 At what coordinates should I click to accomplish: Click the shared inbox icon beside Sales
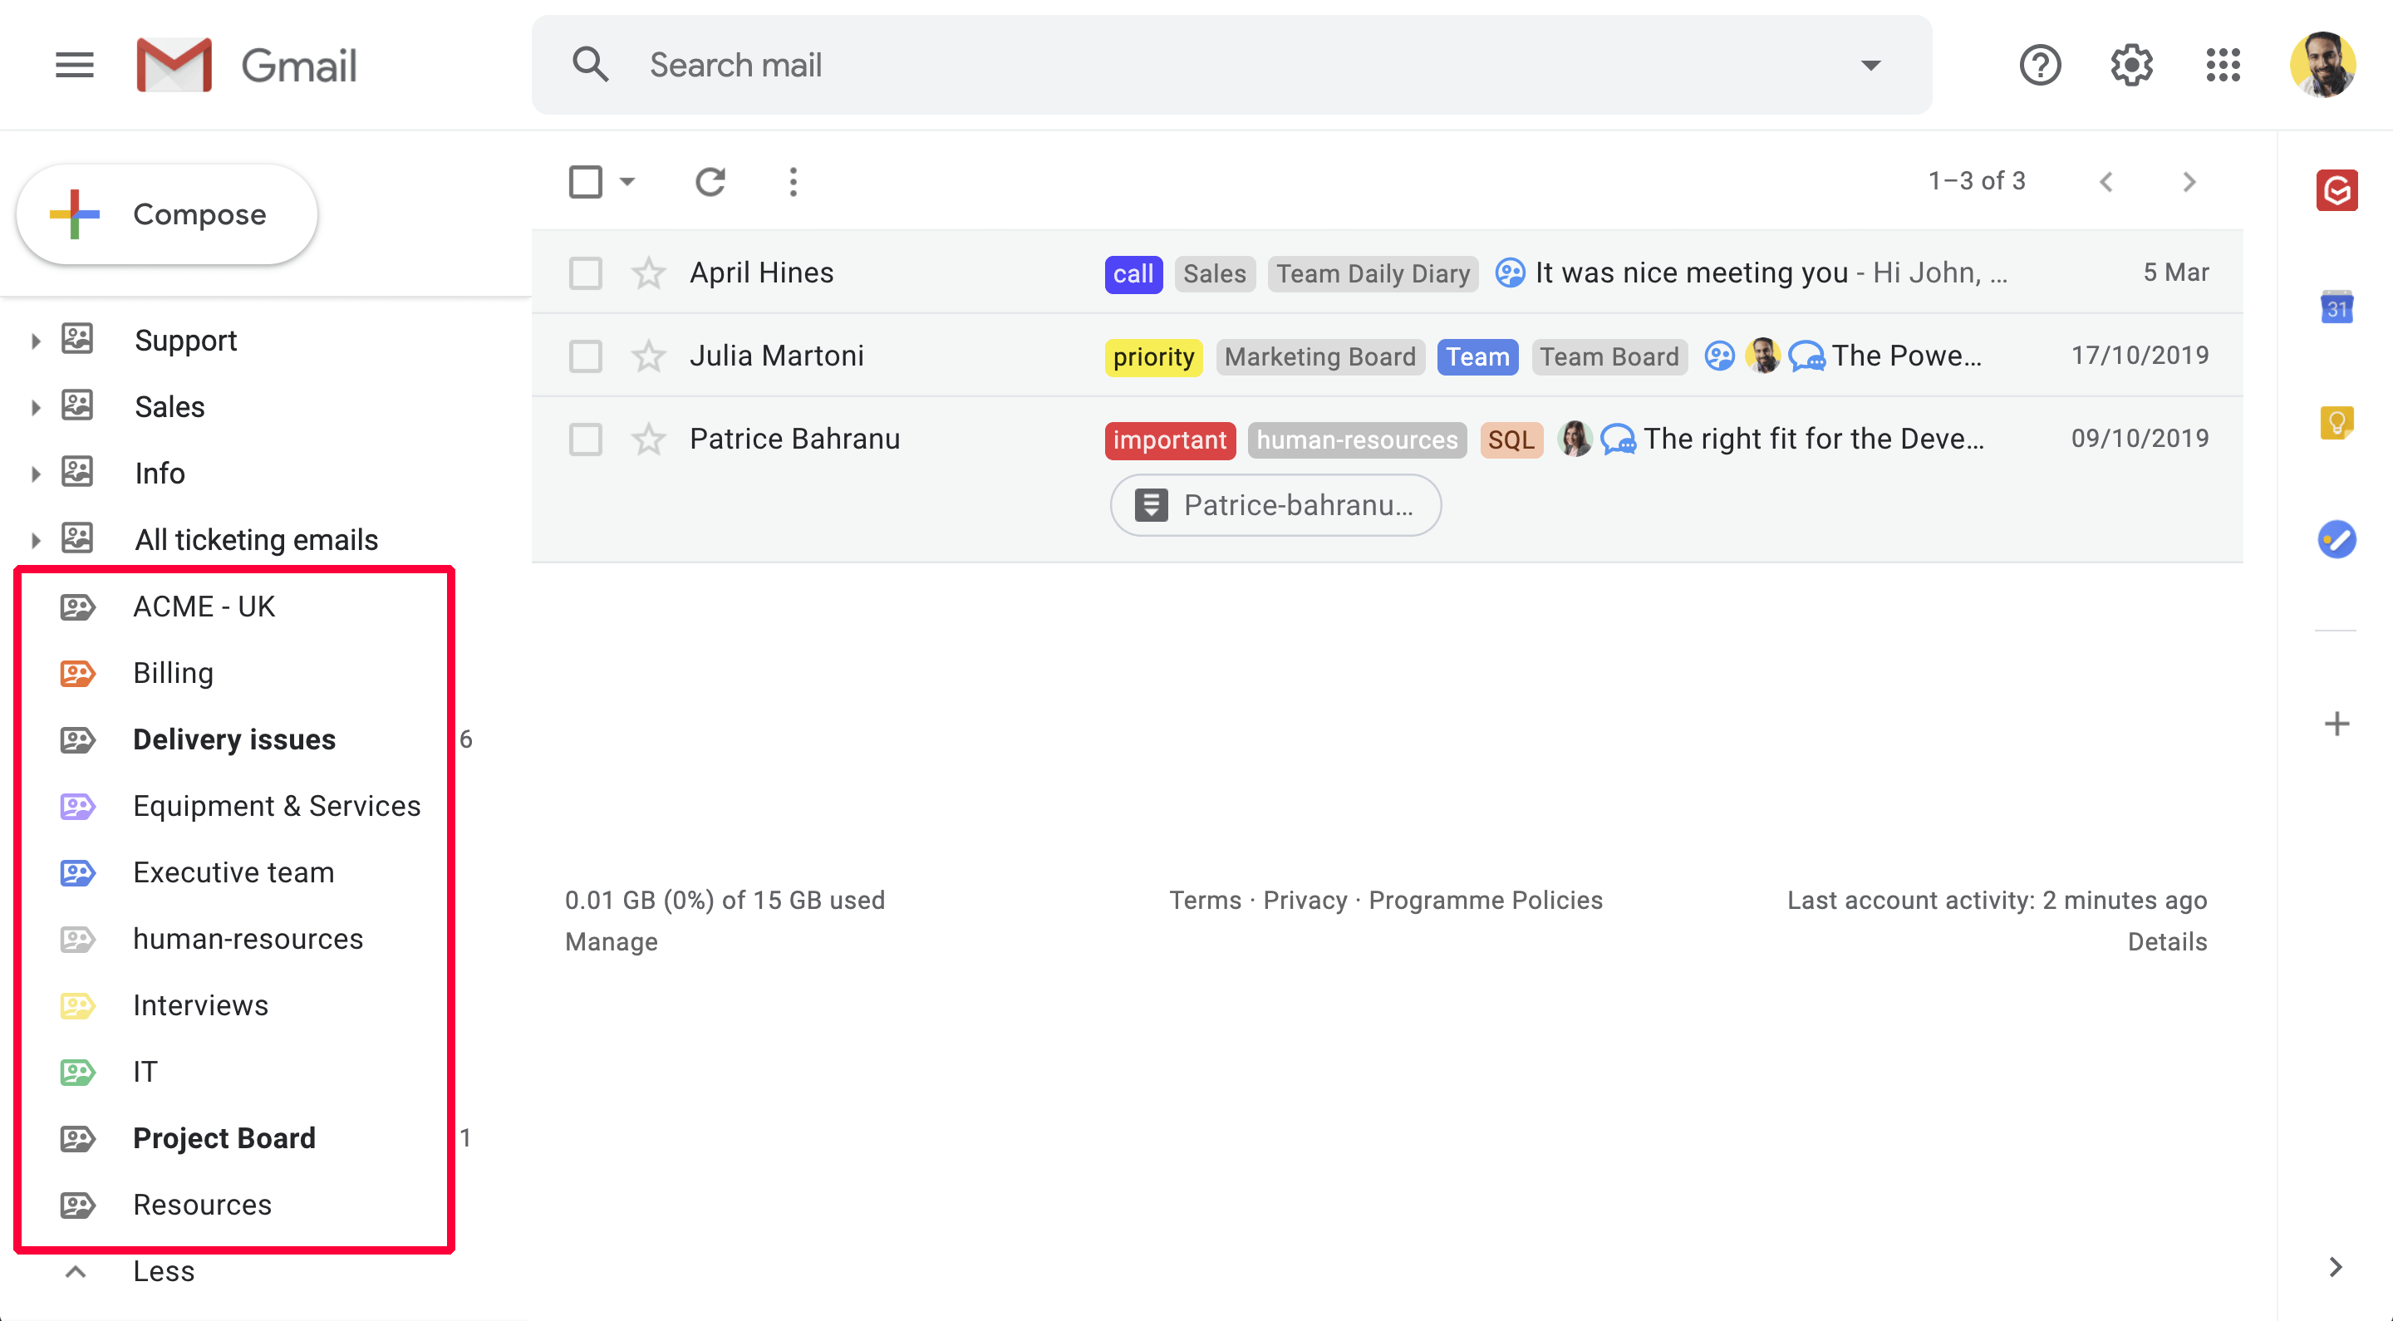(77, 406)
